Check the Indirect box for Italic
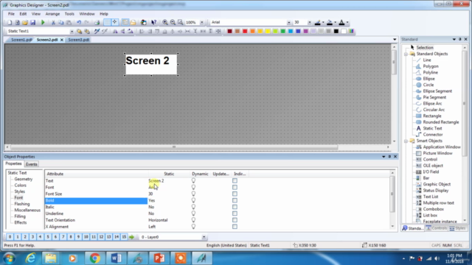The image size is (472, 265). pos(235,208)
